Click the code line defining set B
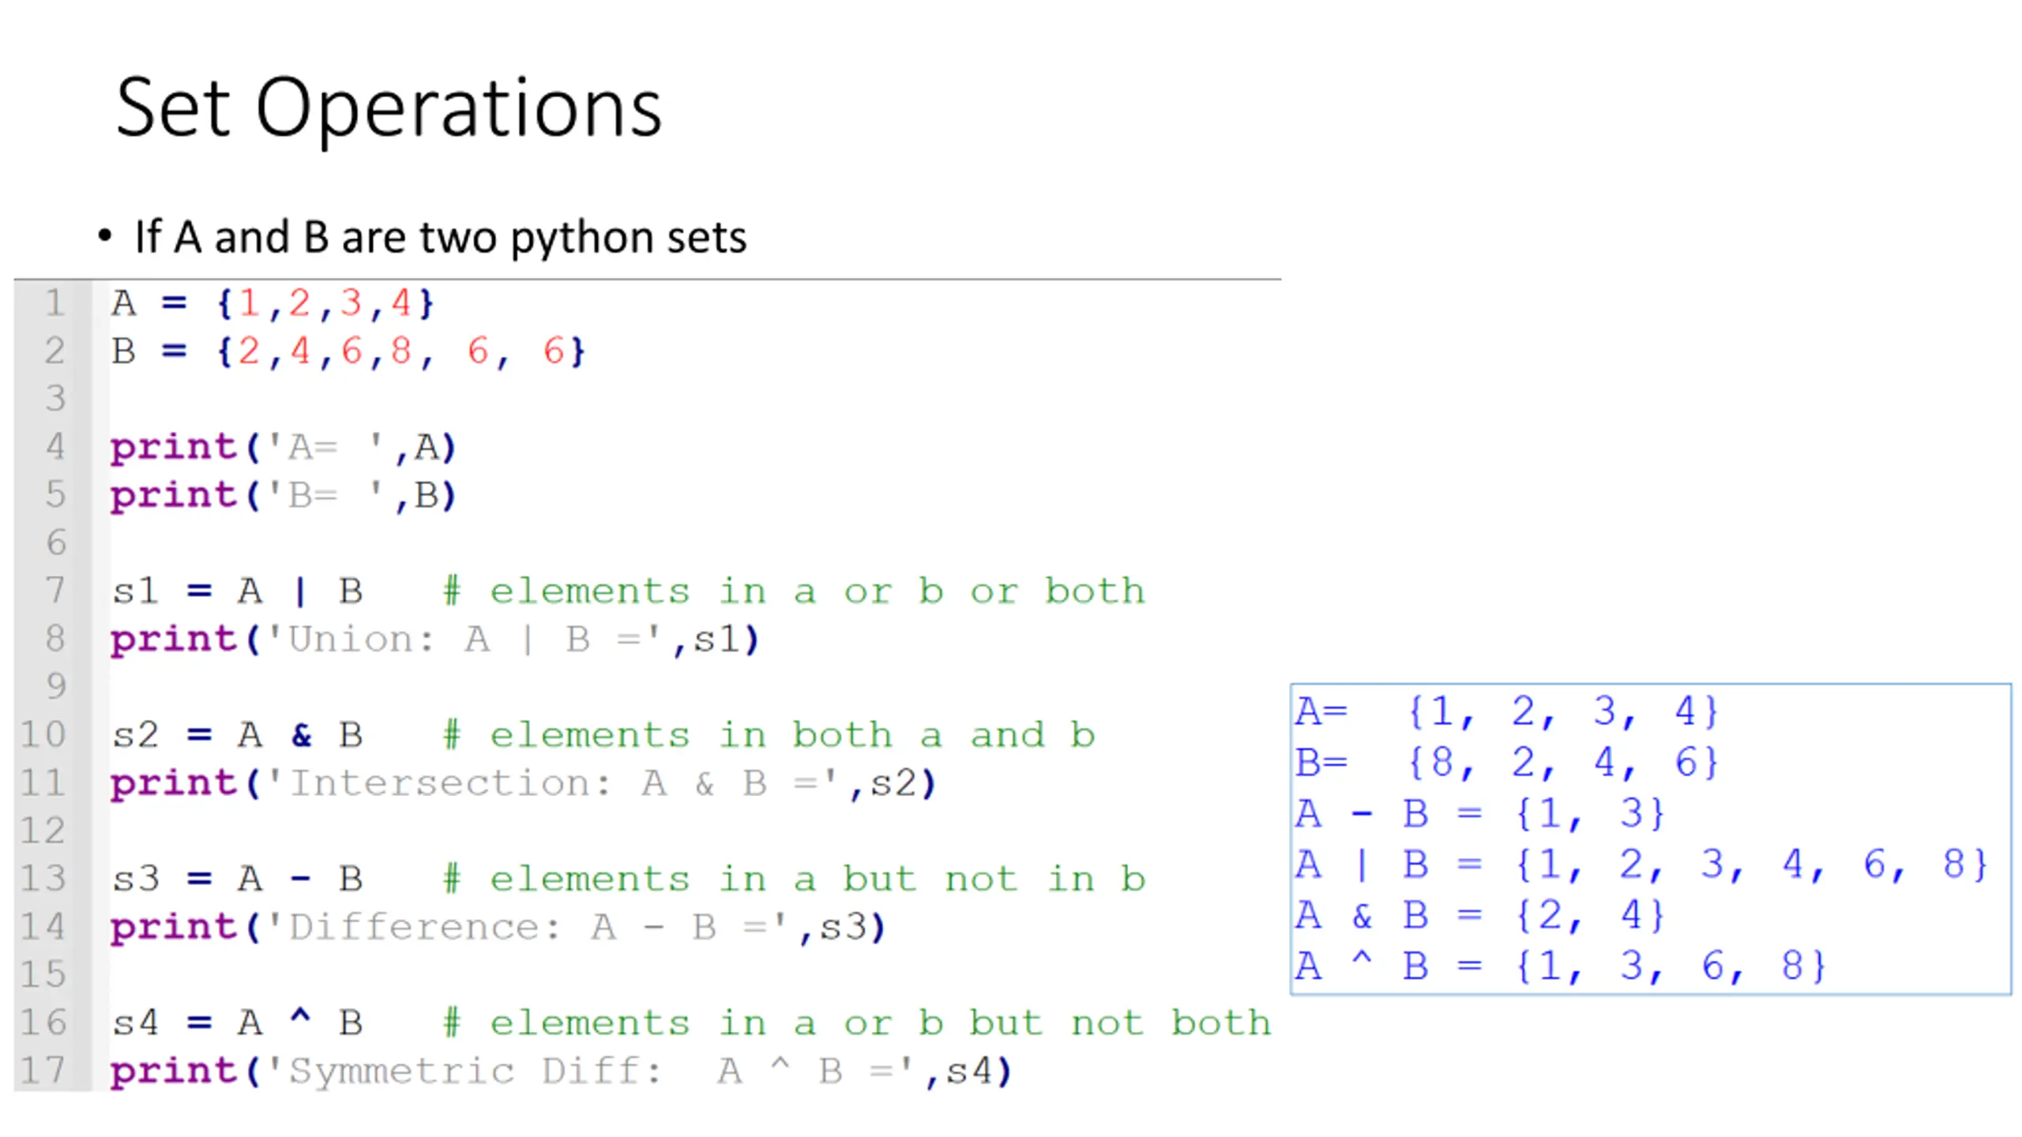The height and width of the screenshot is (1137, 2022). 348,351
